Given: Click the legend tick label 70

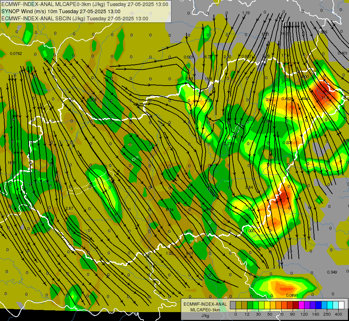Looking at the screenshot, I should (281, 314).
